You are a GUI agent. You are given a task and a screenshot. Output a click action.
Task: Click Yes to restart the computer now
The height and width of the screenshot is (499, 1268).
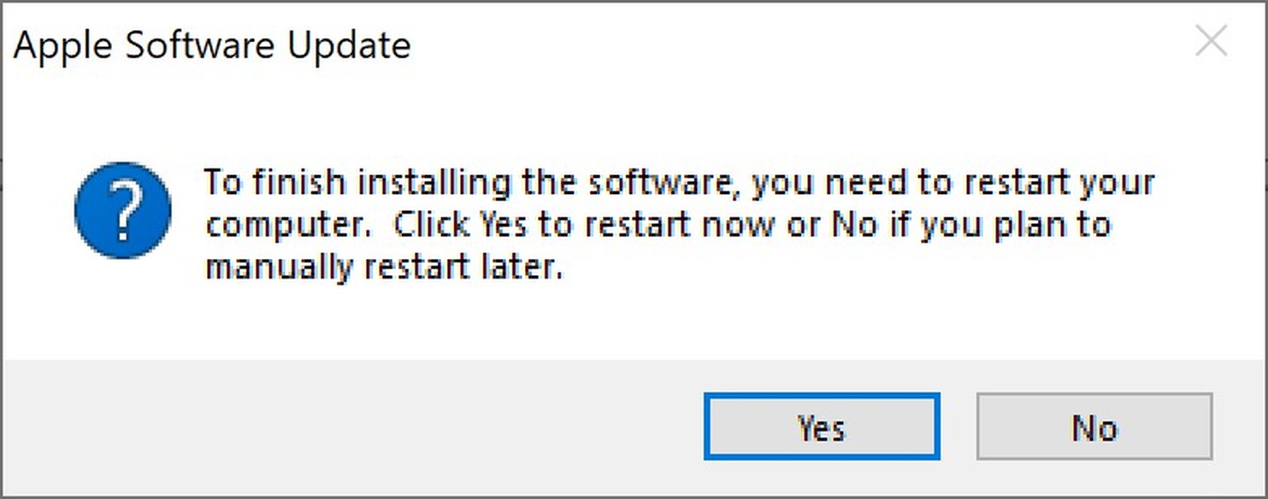[x=822, y=426]
